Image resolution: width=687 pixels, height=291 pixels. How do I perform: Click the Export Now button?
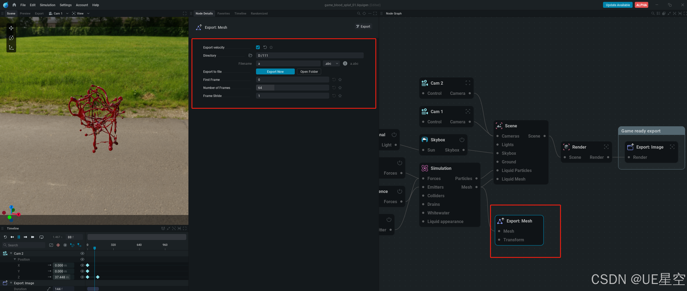click(x=275, y=71)
